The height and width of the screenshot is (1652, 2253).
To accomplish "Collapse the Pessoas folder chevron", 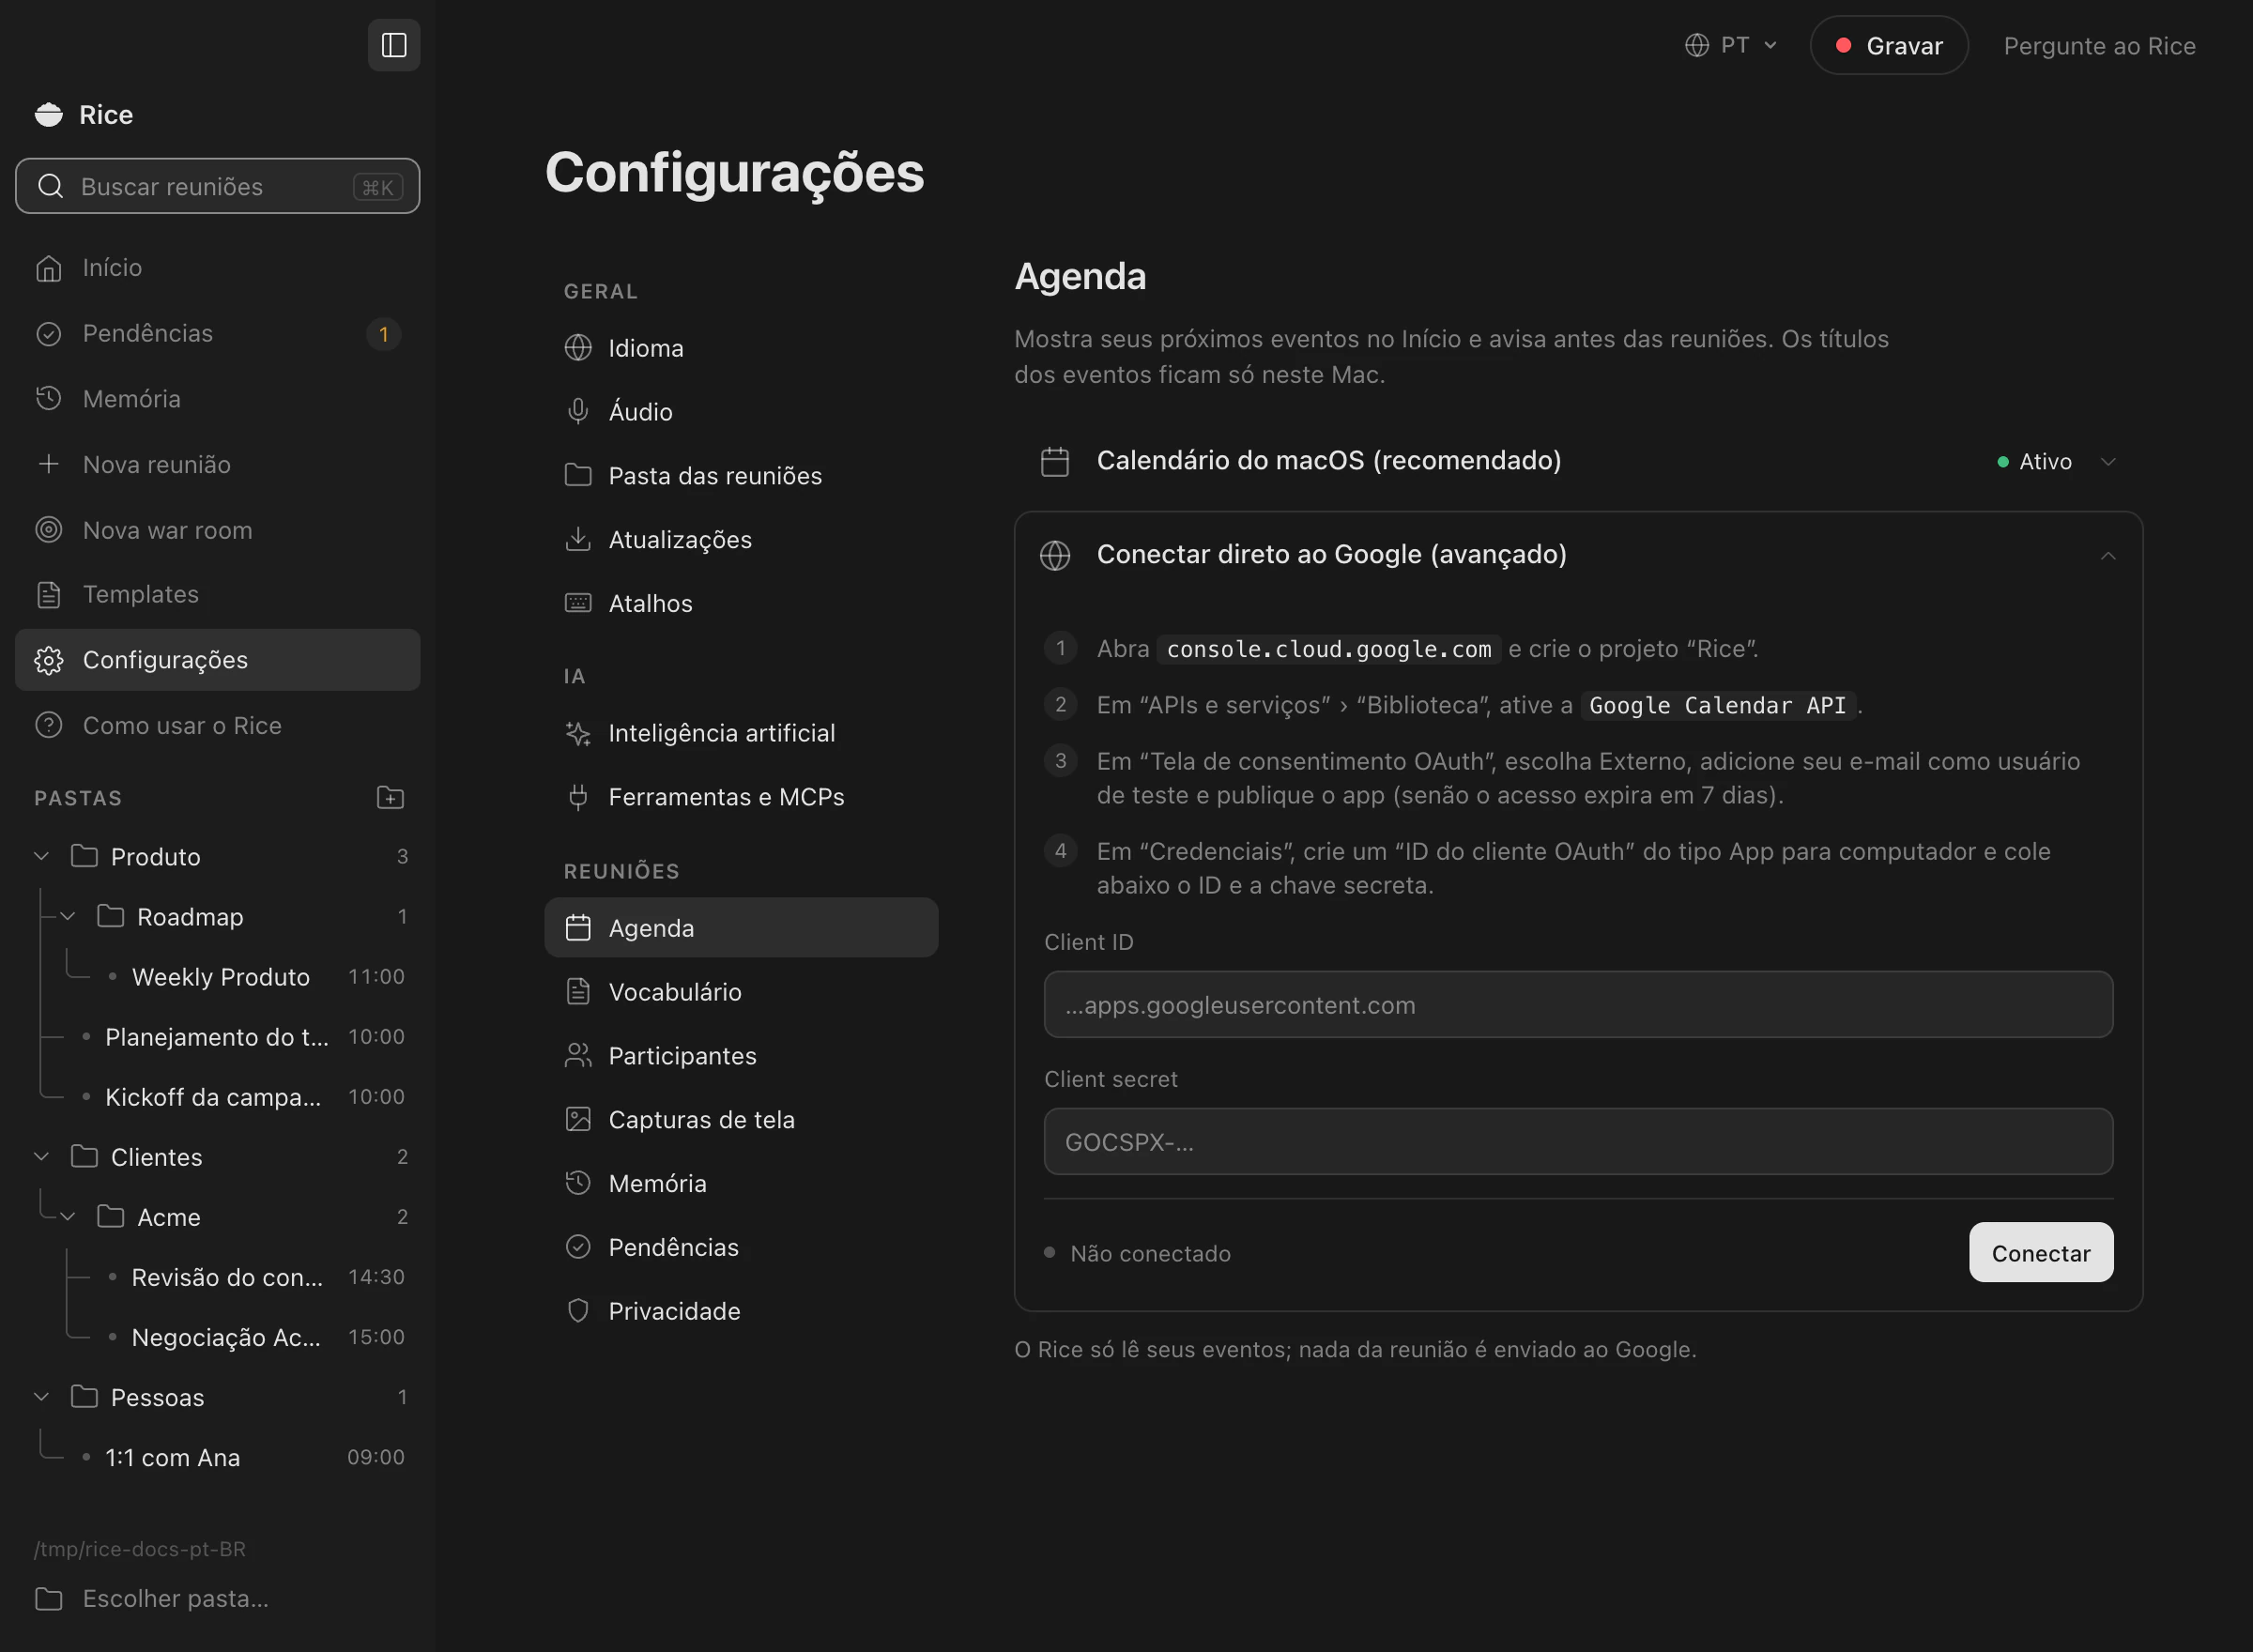I will point(42,1396).
